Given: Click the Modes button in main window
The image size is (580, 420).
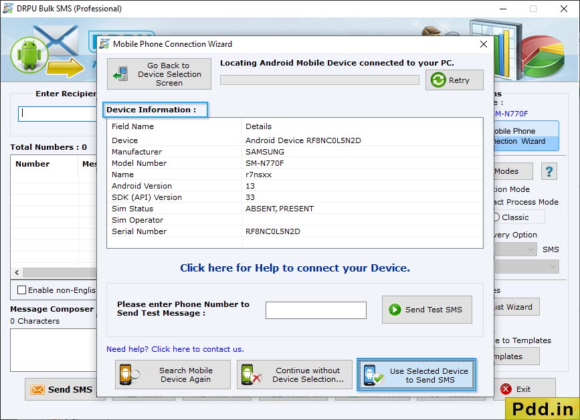Looking at the screenshot, I should (513, 171).
